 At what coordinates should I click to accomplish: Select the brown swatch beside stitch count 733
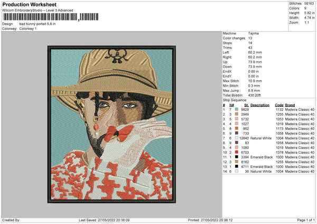(x=237, y=133)
